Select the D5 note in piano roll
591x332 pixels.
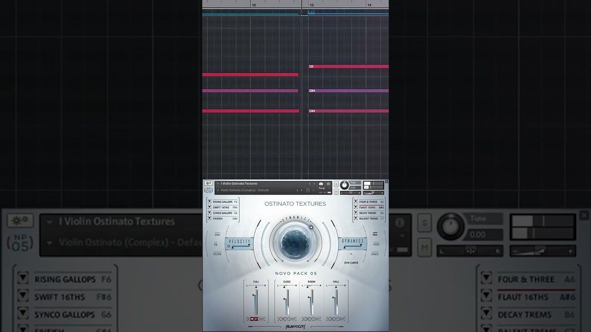(x=348, y=66)
